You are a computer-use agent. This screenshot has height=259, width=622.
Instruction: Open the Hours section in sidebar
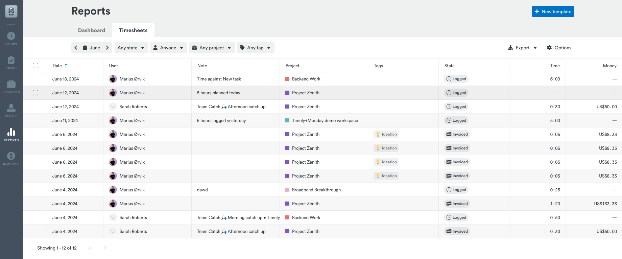coord(11,39)
